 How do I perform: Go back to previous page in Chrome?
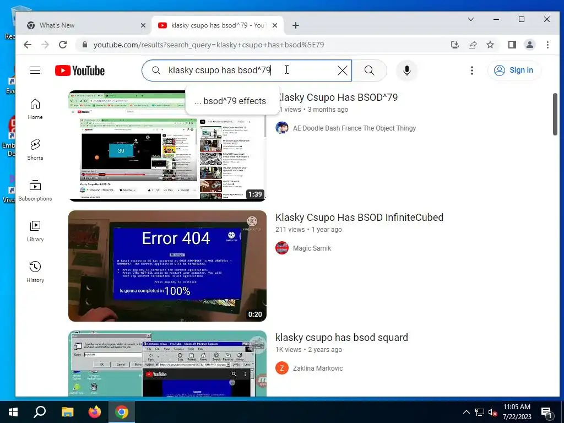click(28, 45)
